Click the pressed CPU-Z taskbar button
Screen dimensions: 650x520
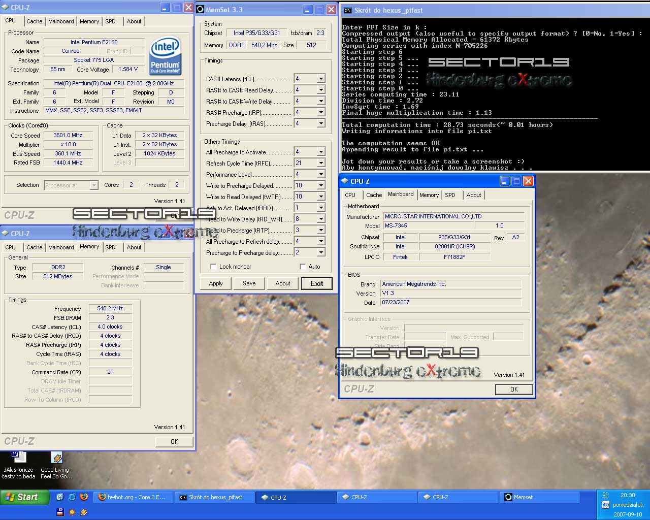click(296, 497)
